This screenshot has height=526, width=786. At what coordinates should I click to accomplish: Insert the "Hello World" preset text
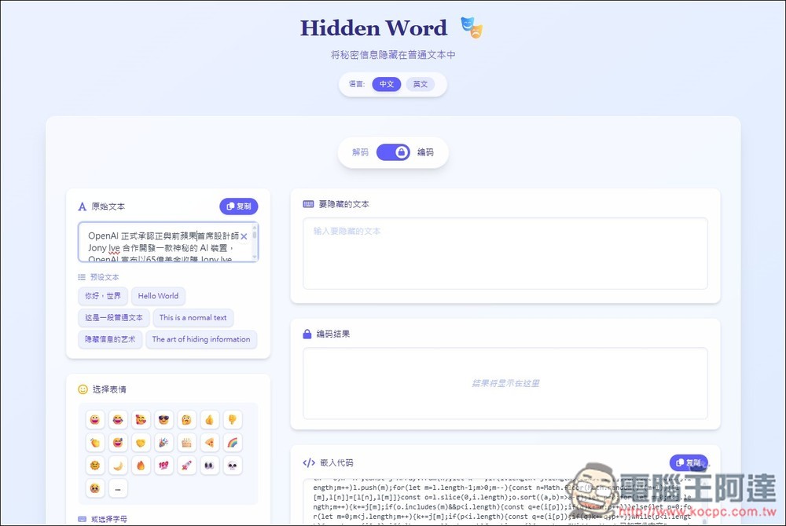point(158,296)
